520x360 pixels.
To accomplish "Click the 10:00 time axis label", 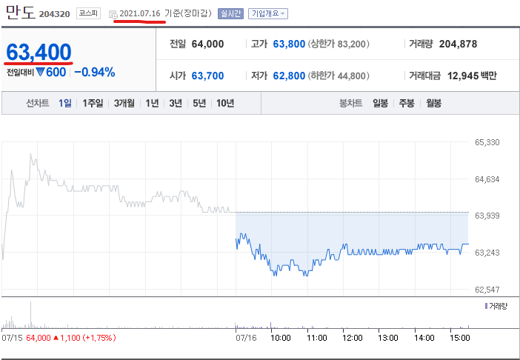I will 280,338.
